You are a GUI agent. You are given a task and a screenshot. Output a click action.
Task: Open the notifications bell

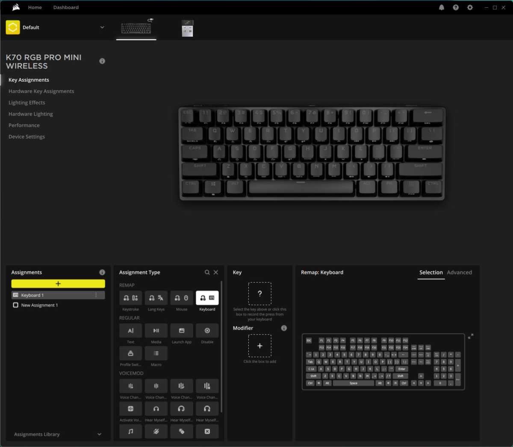coord(442,7)
